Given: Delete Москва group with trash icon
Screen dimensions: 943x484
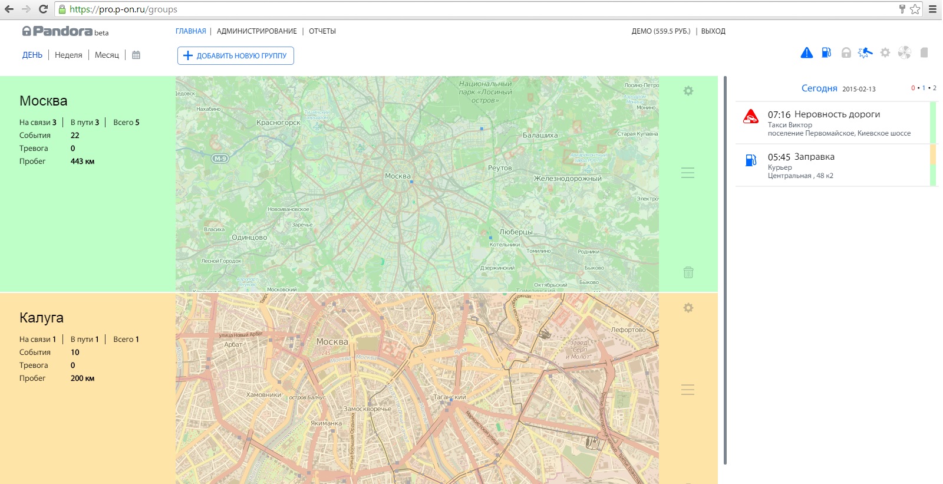Looking at the screenshot, I should coord(688,272).
